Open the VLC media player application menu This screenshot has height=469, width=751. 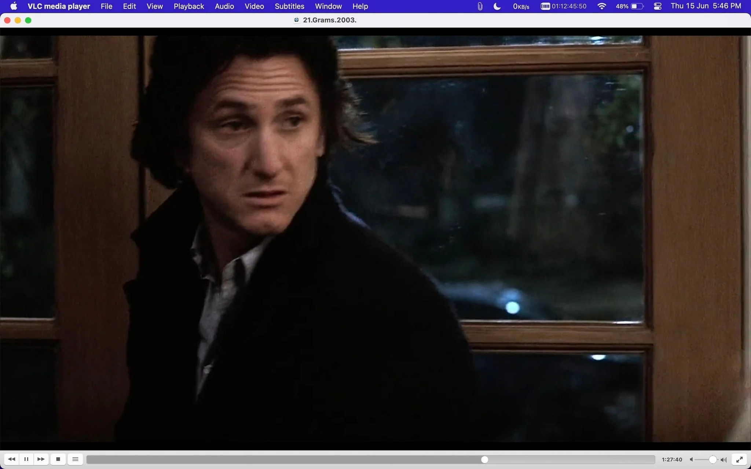(x=59, y=6)
